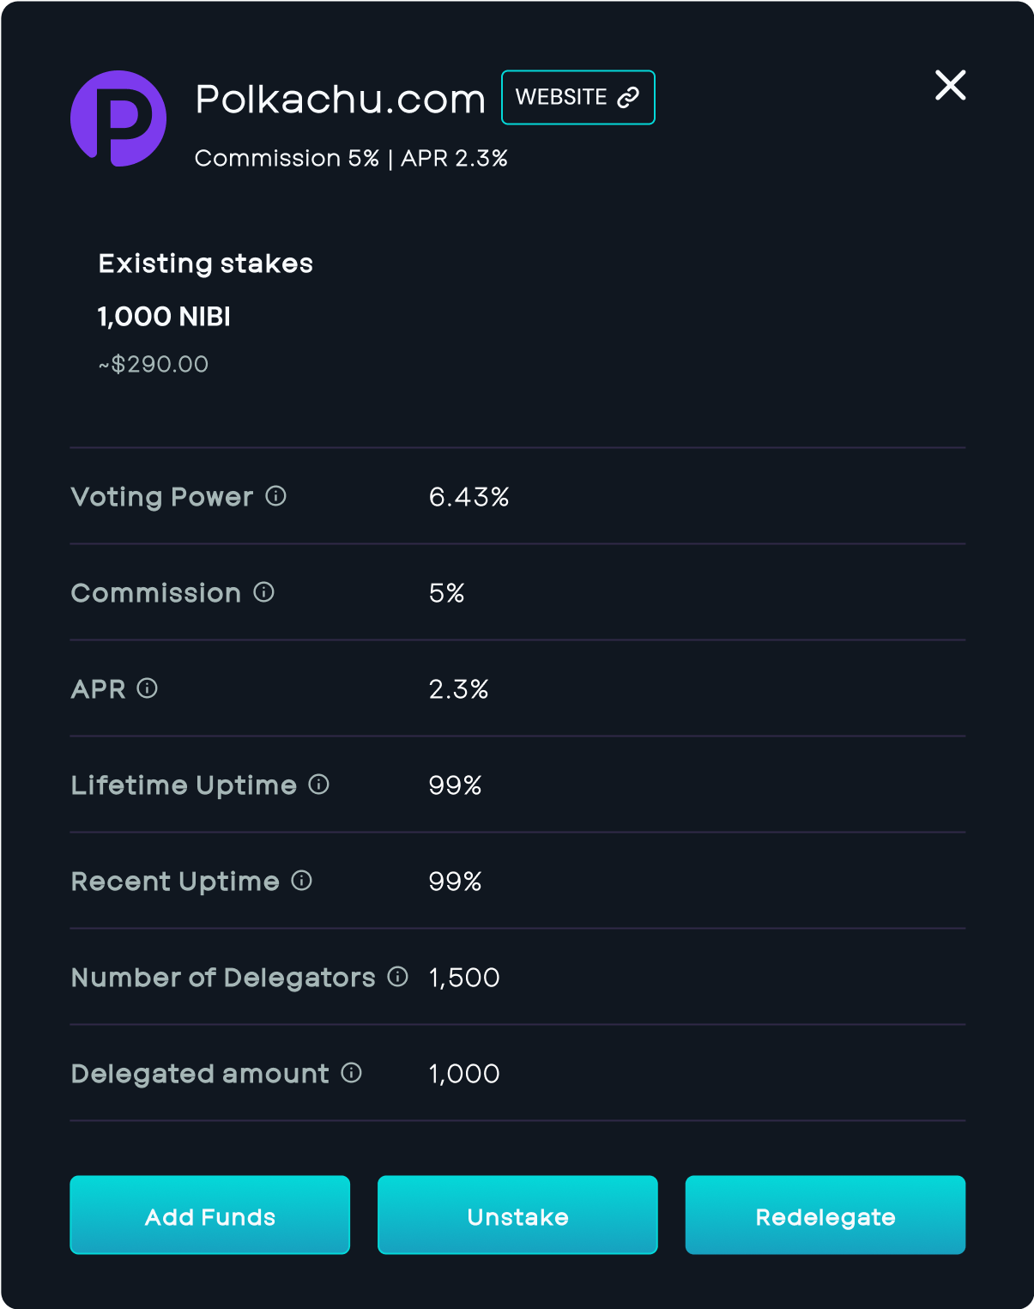Click the ~$290.00 stake value
Viewport: 1034px width, 1309px height.
[x=154, y=364]
